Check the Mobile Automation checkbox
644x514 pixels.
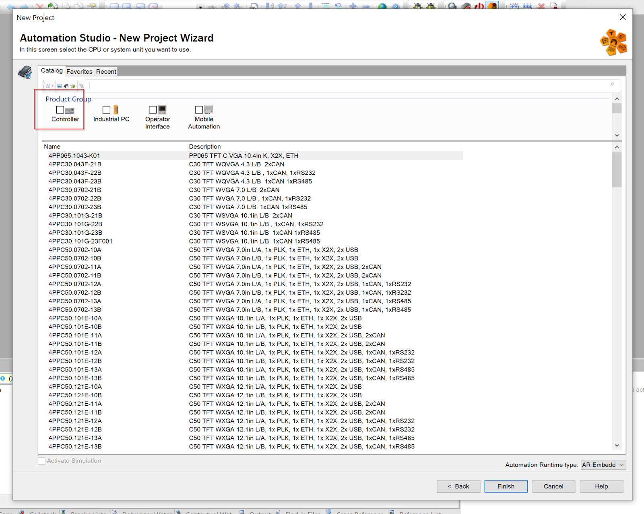tap(199, 109)
